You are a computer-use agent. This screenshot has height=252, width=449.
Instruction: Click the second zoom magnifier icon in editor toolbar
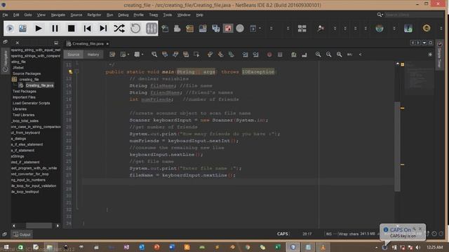(328, 55)
